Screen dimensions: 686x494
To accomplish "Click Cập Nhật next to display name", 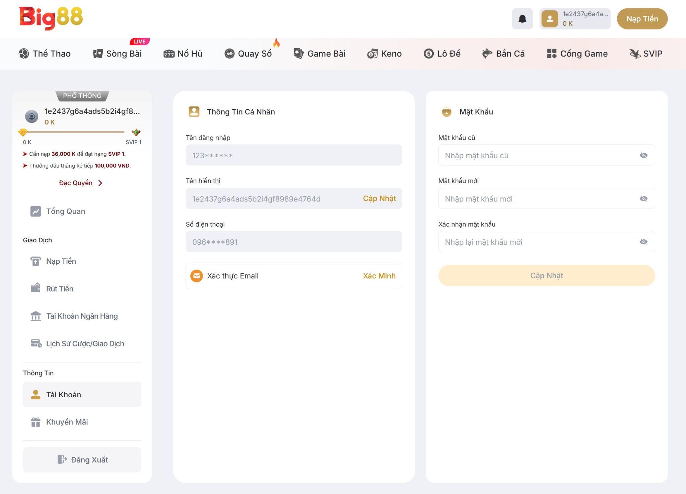I will [379, 198].
